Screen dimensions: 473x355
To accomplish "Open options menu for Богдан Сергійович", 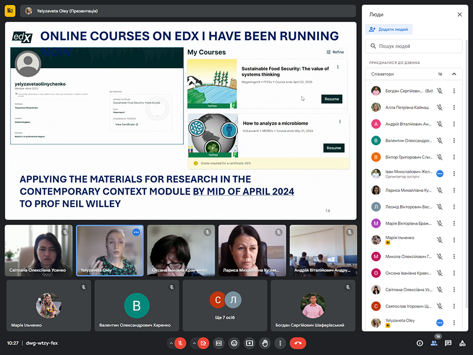I will (x=454, y=91).
